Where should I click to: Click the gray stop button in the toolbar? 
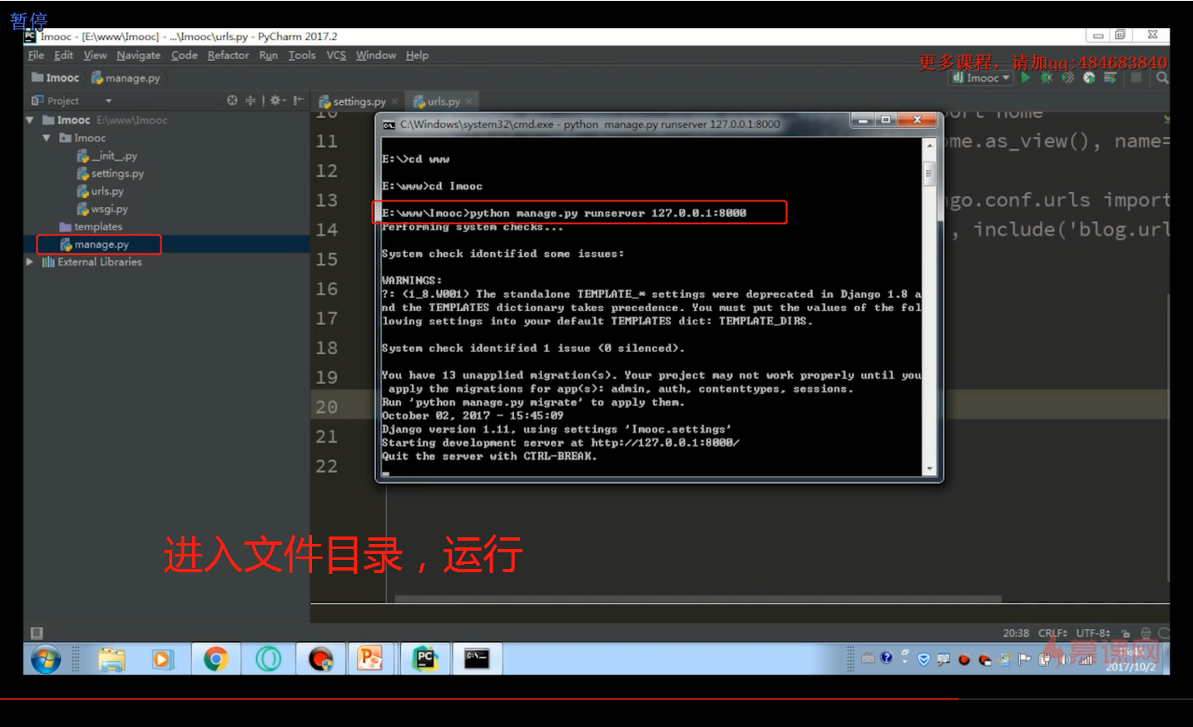[x=1136, y=77]
